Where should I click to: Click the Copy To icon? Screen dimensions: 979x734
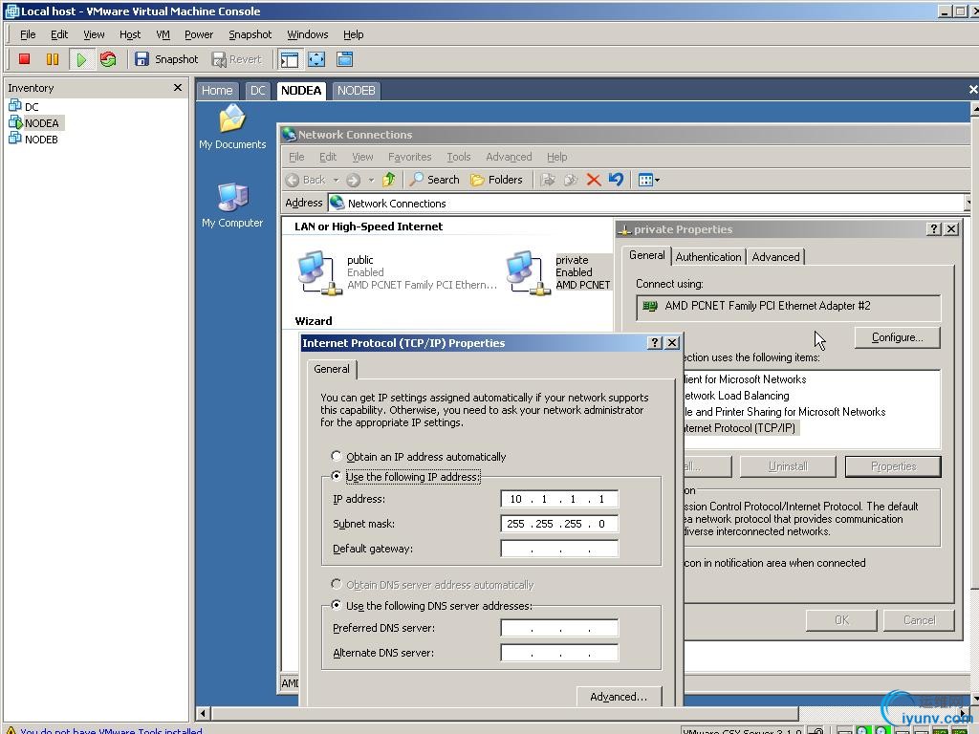(x=571, y=180)
